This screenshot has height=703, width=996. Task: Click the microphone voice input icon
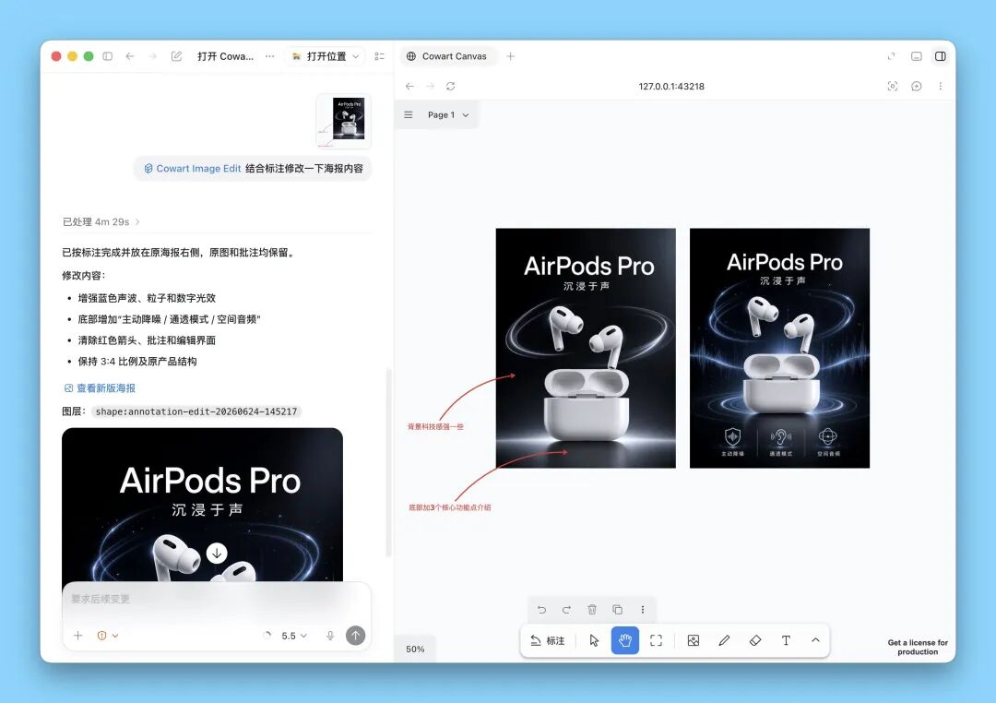point(330,636)
